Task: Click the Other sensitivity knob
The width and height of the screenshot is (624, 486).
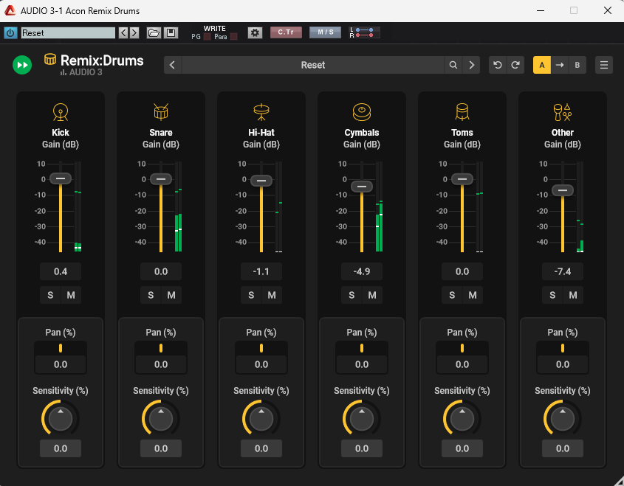Action: 563,418
